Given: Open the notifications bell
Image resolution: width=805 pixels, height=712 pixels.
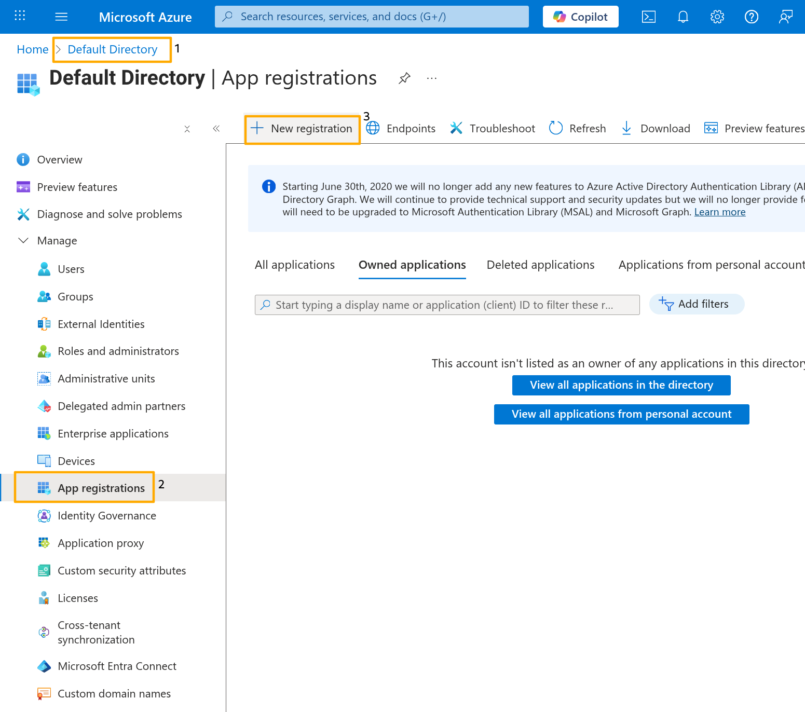Looking at the screenshot, I should 683,17.
